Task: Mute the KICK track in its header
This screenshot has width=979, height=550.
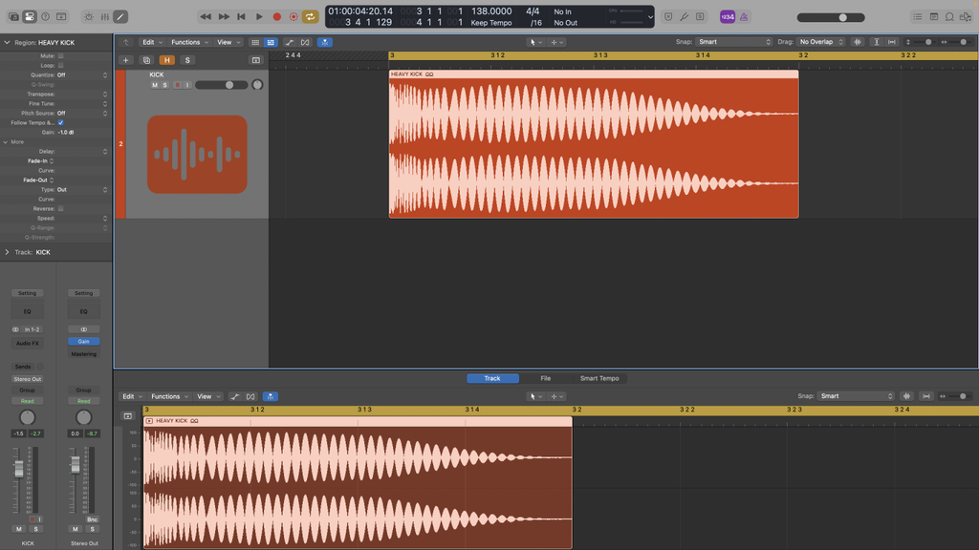Action: coord(155,85)
